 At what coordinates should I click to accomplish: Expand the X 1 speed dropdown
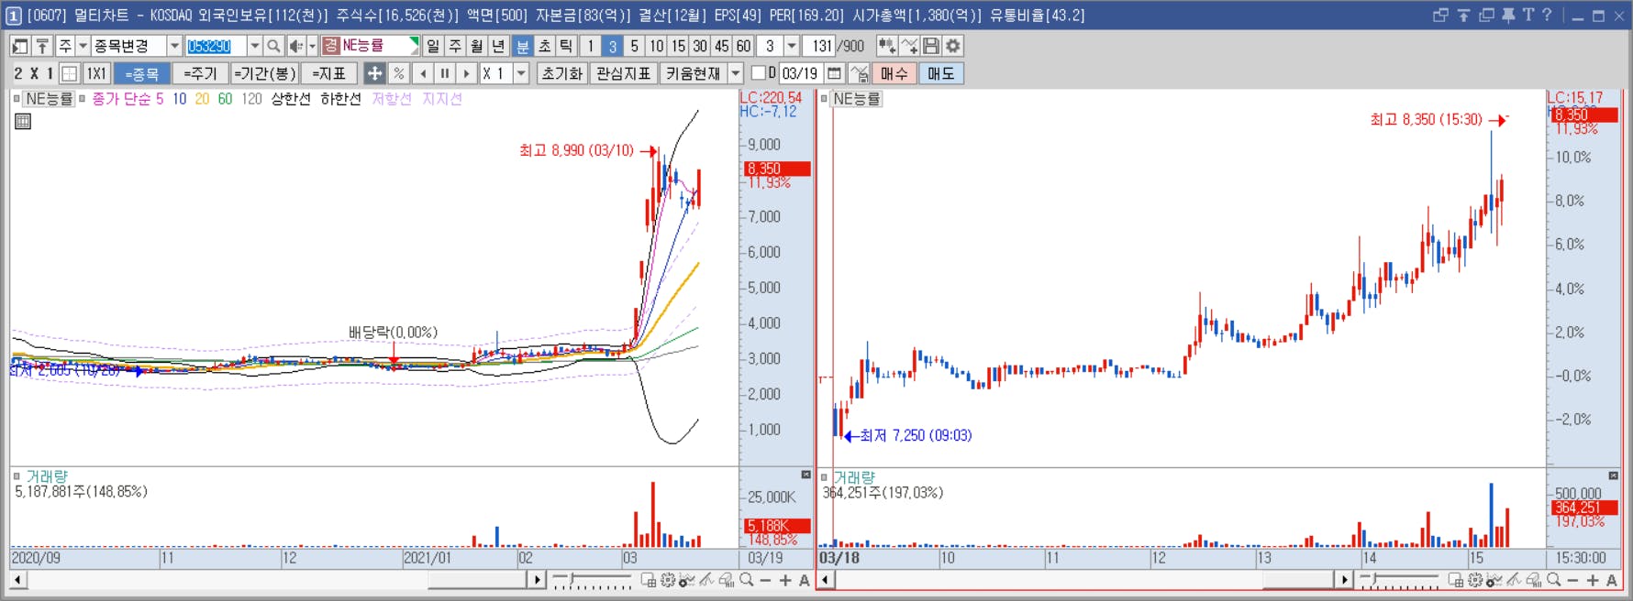[521, 73]
